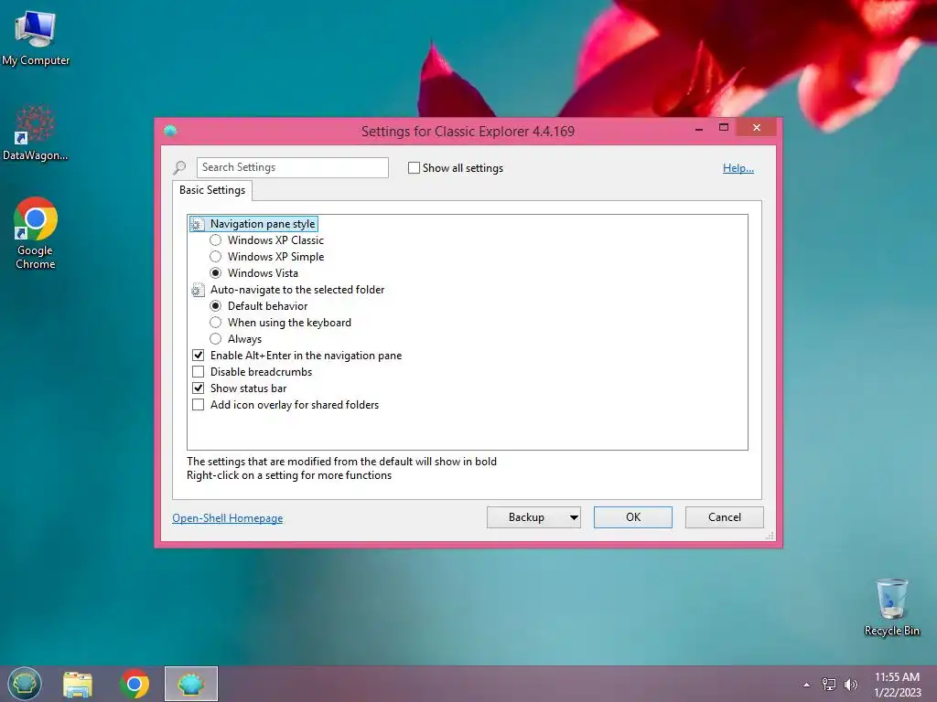Viewport: 937px width, 702px height.
Task: Choose Windows XP Simple radio option
Action: coord(216,257)
